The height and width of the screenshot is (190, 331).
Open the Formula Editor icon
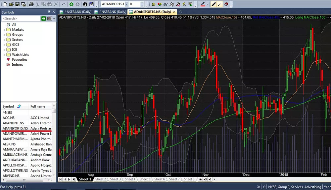(172, 4)
